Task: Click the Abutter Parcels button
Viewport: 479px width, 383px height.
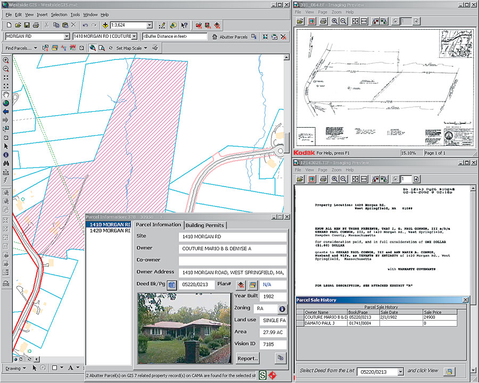Action: [229, 37]
